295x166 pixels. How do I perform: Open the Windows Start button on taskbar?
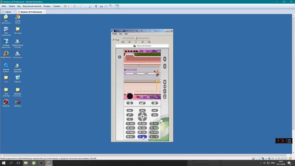click(x=4, y=163)
